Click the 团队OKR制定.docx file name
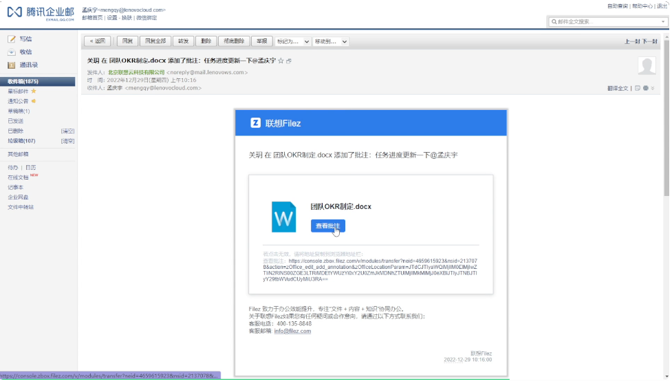This screenshot has height=381, width=672. 342,207
